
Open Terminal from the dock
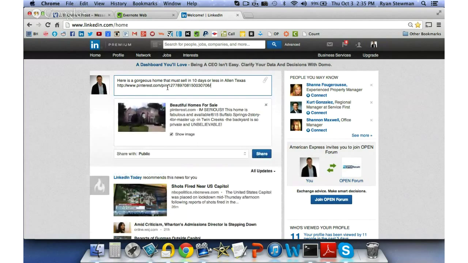(x=310, y=250)
